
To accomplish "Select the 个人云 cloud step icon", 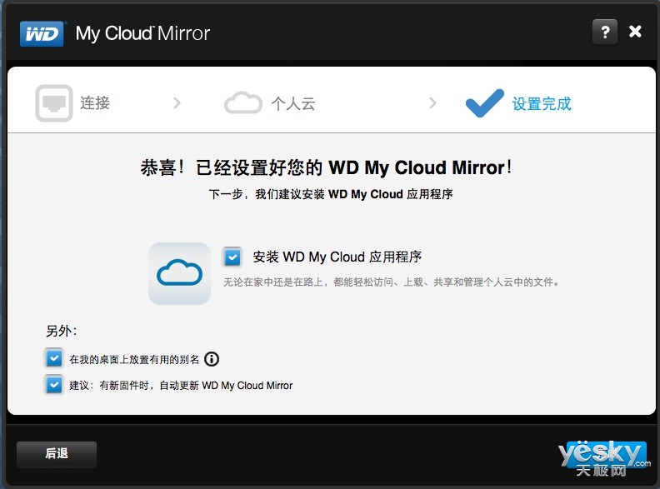I will click(242, 102).
